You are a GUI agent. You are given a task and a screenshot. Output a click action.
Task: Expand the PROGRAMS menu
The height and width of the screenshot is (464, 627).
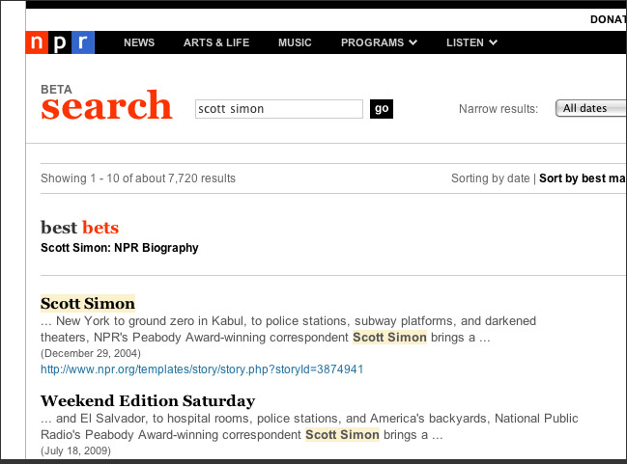379,42
